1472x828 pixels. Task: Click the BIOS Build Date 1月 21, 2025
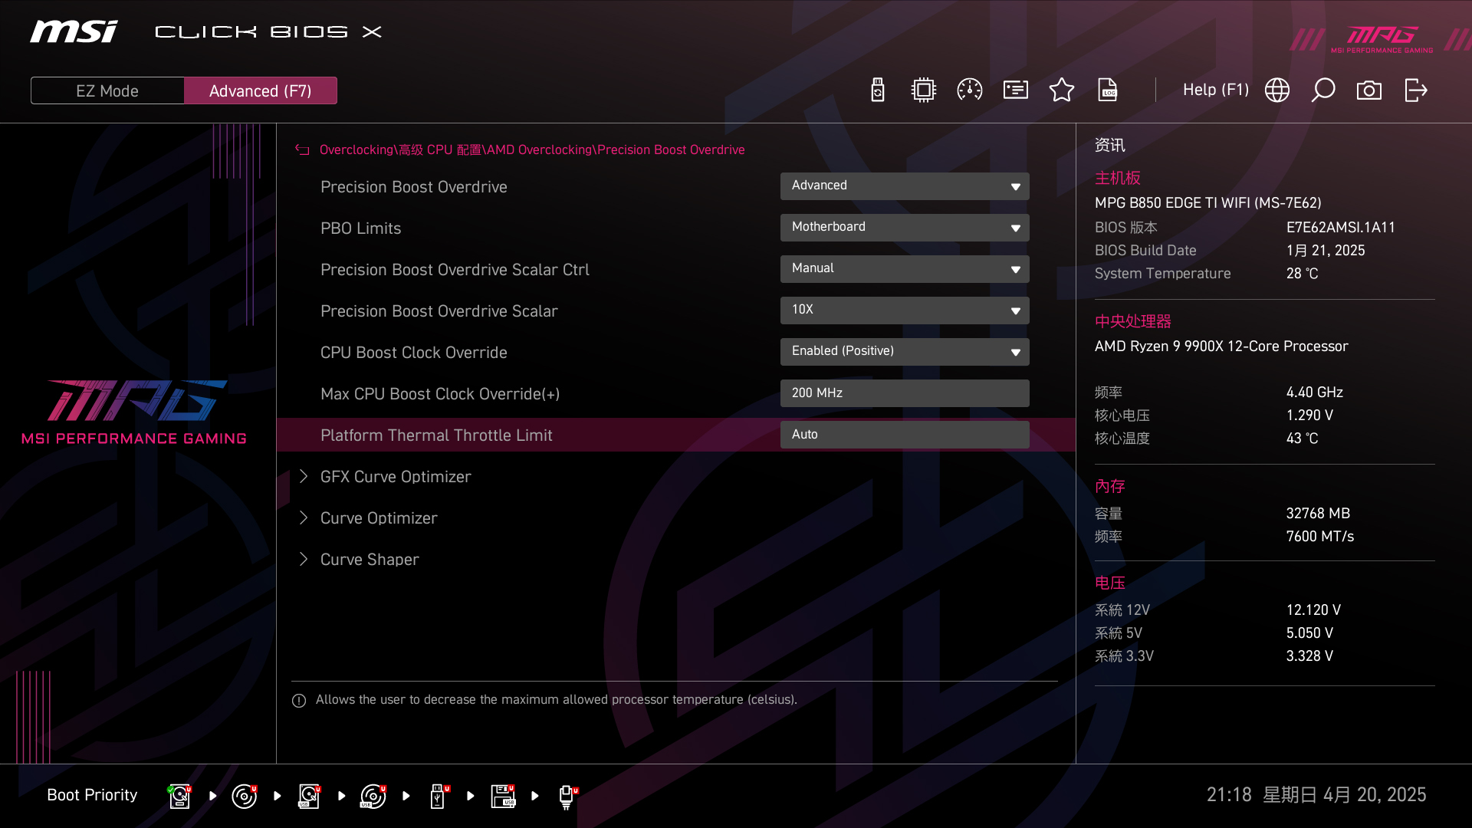tap(1326, 251)
